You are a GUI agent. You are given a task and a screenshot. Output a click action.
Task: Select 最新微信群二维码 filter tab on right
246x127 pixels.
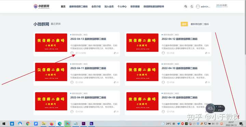point(200,24)
